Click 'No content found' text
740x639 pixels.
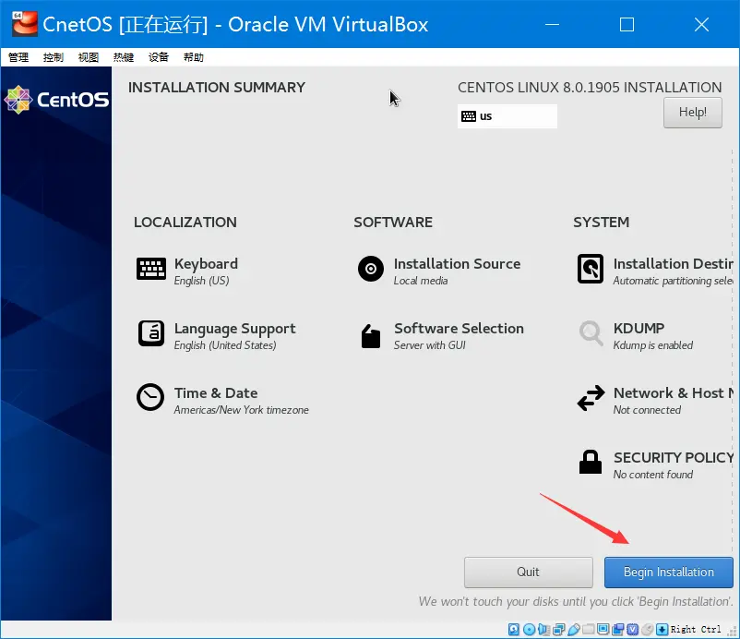653,475
